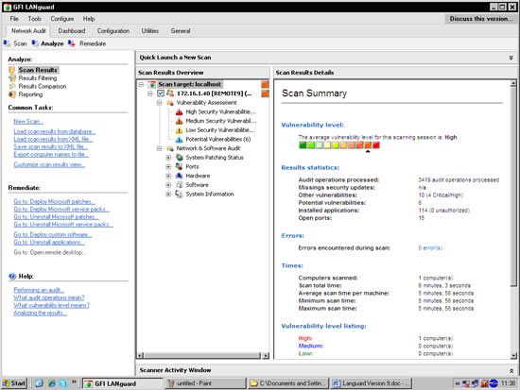Click What vulnerability level means link
The width and height of the screenshot is (520, 390).
pyautogui.click(x=51, y=305)
